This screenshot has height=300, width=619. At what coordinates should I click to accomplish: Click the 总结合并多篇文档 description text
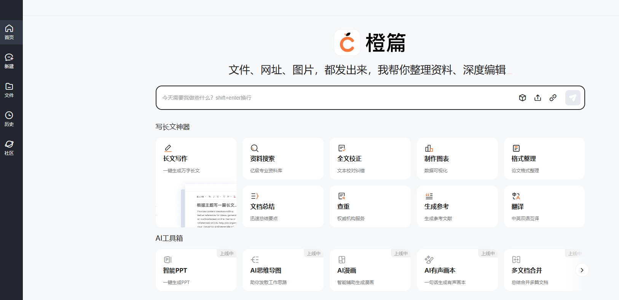click(x=530, y=283)
